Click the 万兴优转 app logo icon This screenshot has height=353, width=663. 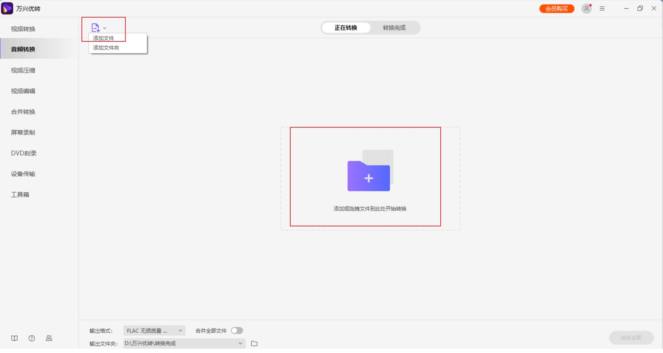8,8
